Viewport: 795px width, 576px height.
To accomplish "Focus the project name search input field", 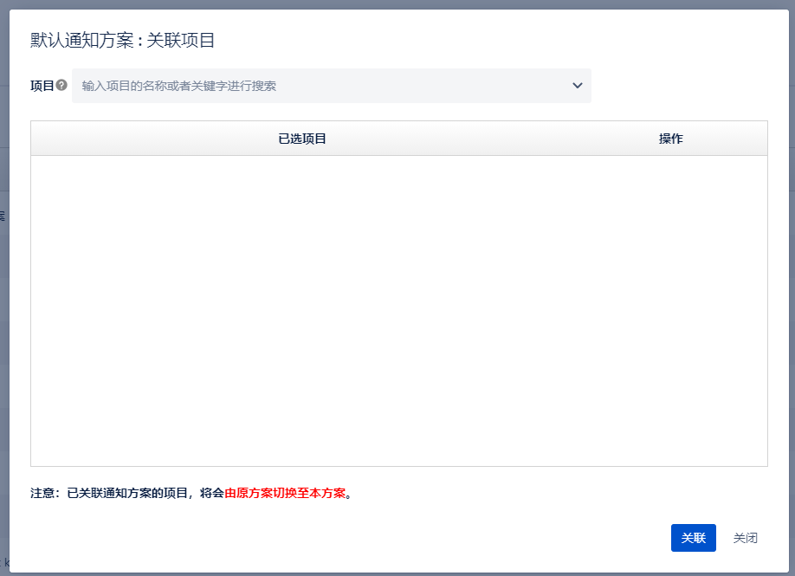I will pyautogui.click(x=320, y=86).
